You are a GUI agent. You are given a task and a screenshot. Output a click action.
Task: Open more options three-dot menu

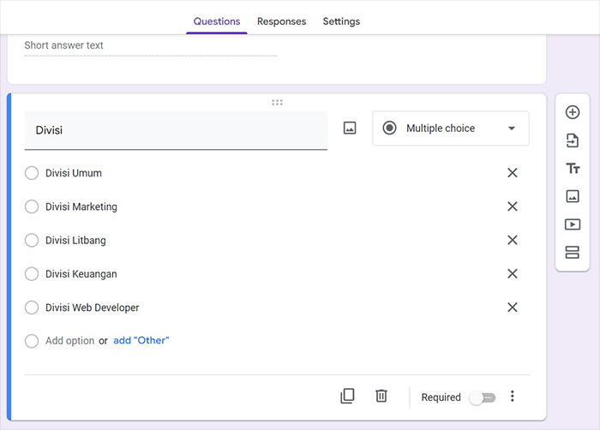coord(513,397)
